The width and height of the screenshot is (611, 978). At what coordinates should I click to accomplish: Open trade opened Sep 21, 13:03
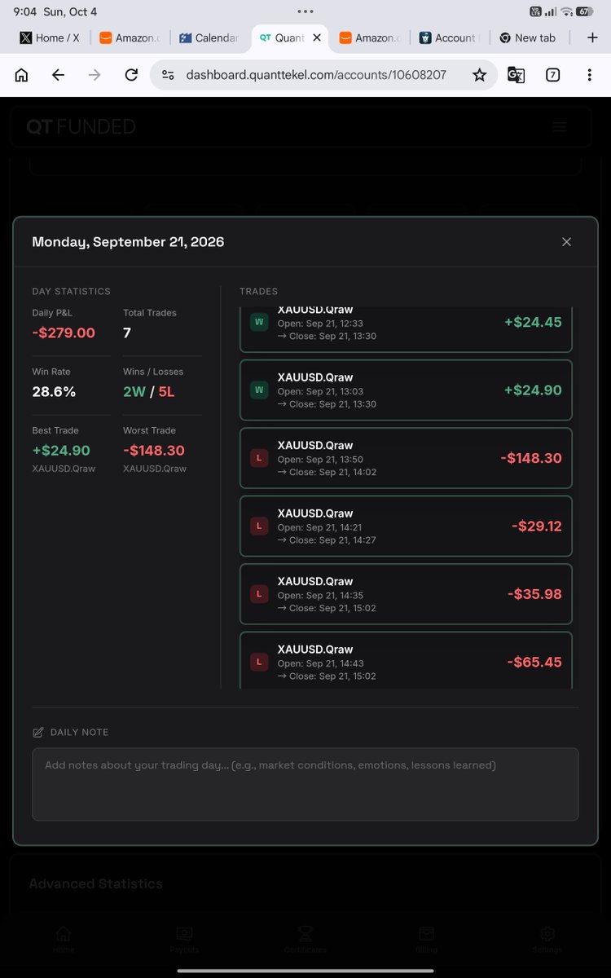[x=406, y=390]
